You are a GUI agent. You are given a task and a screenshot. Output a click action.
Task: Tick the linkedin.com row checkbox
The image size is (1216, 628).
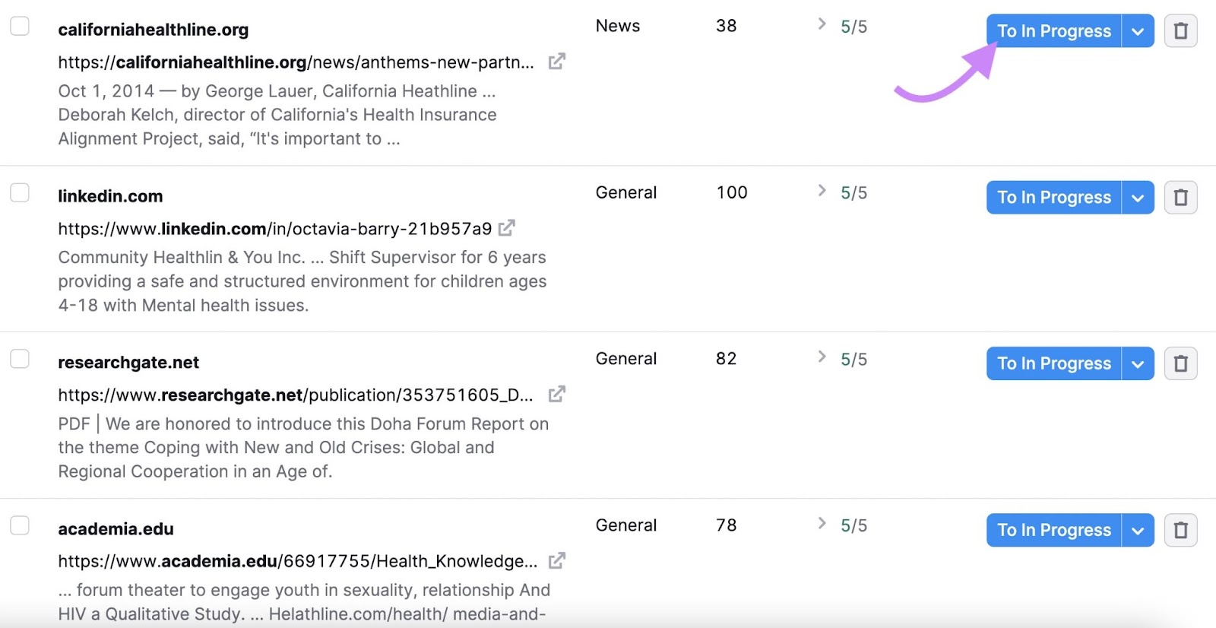(x=20, y=192)
